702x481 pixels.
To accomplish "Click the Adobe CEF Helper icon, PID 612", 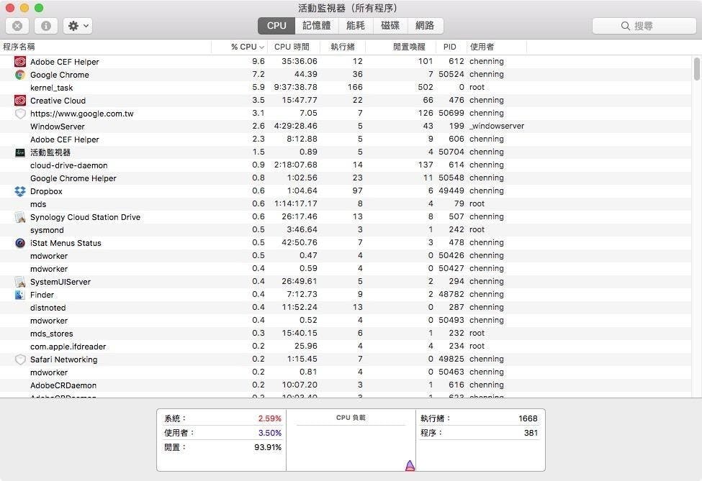I will pyautogui.click(x=20, y=62).
